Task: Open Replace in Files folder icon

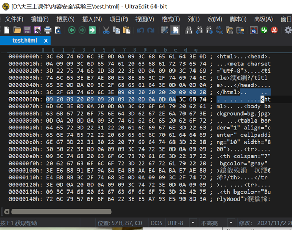Action: [240, 30]
